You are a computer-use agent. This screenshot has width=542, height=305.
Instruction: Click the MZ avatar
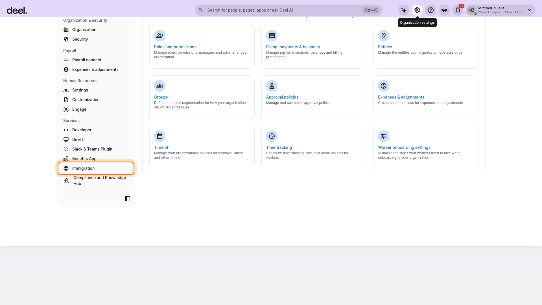471,10
